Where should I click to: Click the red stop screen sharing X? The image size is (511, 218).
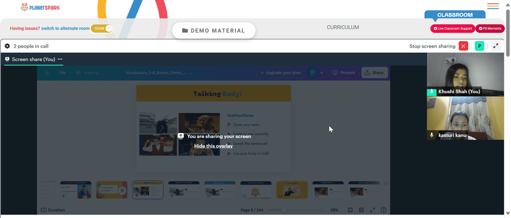tap(463, 46)
